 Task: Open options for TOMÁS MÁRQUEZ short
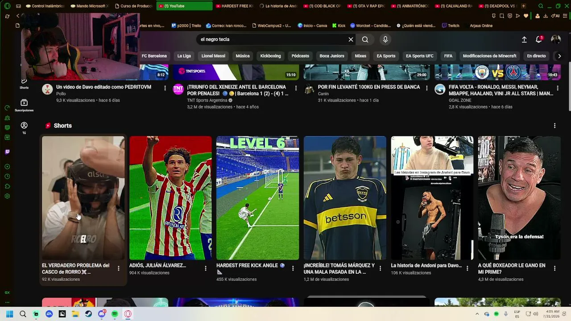click(x=380, y=268)
